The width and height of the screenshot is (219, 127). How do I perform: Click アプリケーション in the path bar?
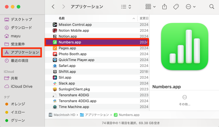pos(94,115)
